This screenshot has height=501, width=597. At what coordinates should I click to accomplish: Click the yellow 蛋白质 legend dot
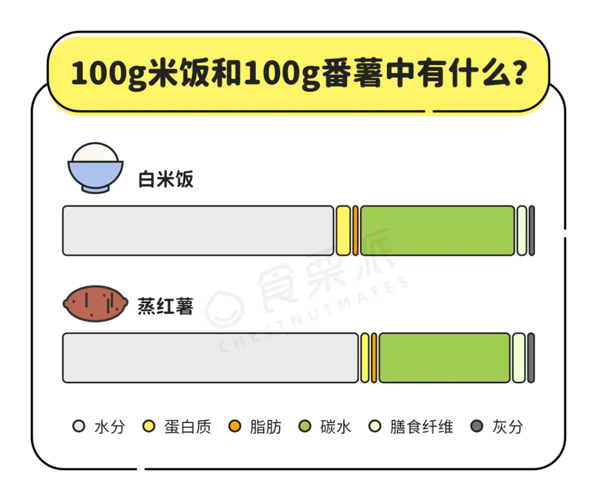pos(149,426)
